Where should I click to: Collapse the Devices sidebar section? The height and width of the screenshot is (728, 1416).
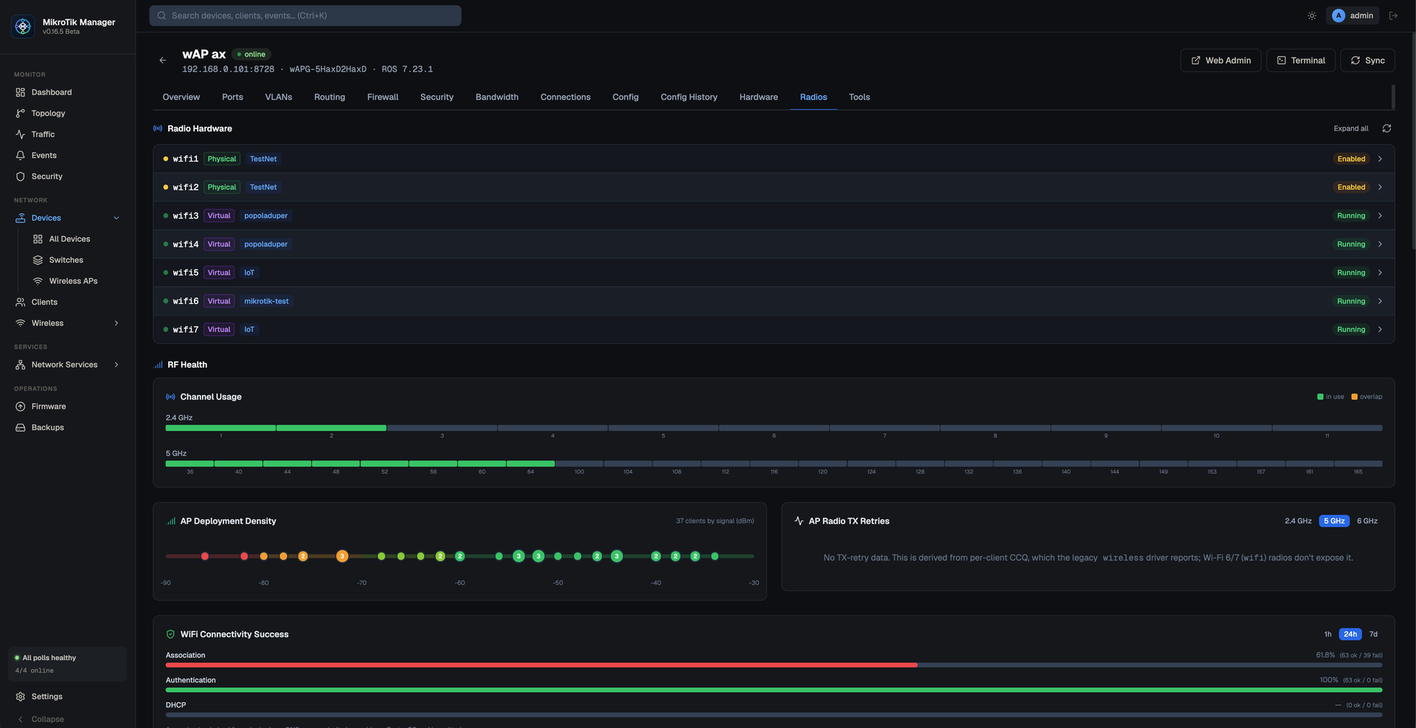click(x=116, y=218)
